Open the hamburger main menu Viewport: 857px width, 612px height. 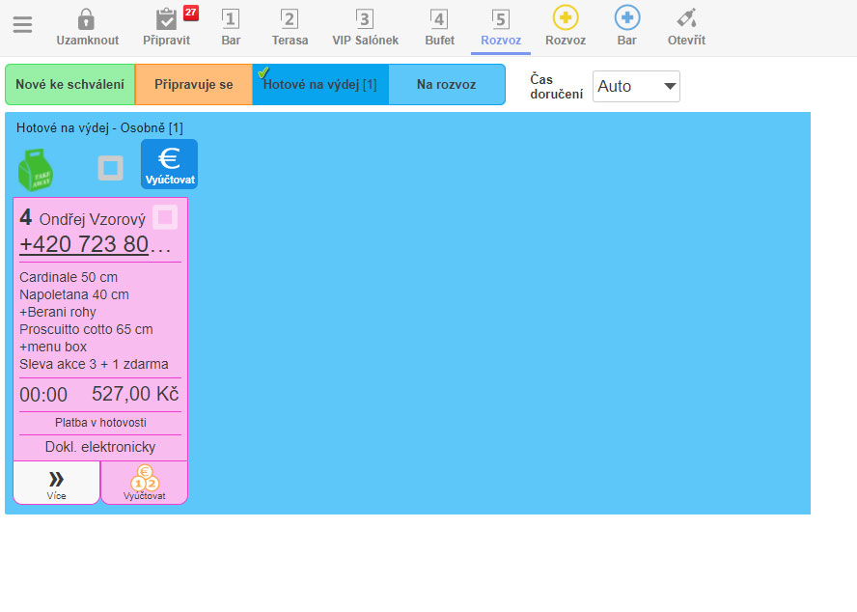(x=22, y=25)
